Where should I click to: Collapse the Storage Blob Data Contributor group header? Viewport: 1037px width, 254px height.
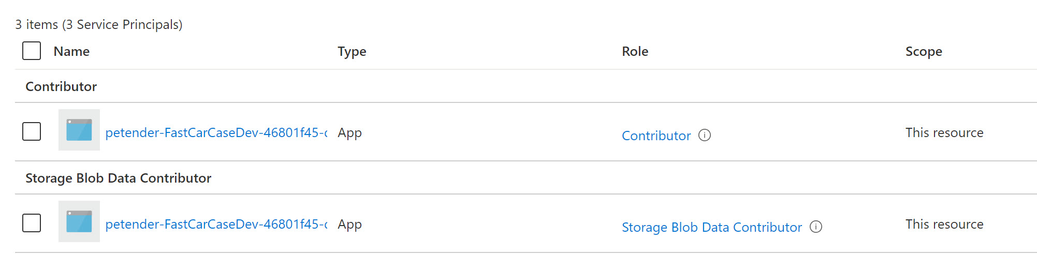(118, 178)
